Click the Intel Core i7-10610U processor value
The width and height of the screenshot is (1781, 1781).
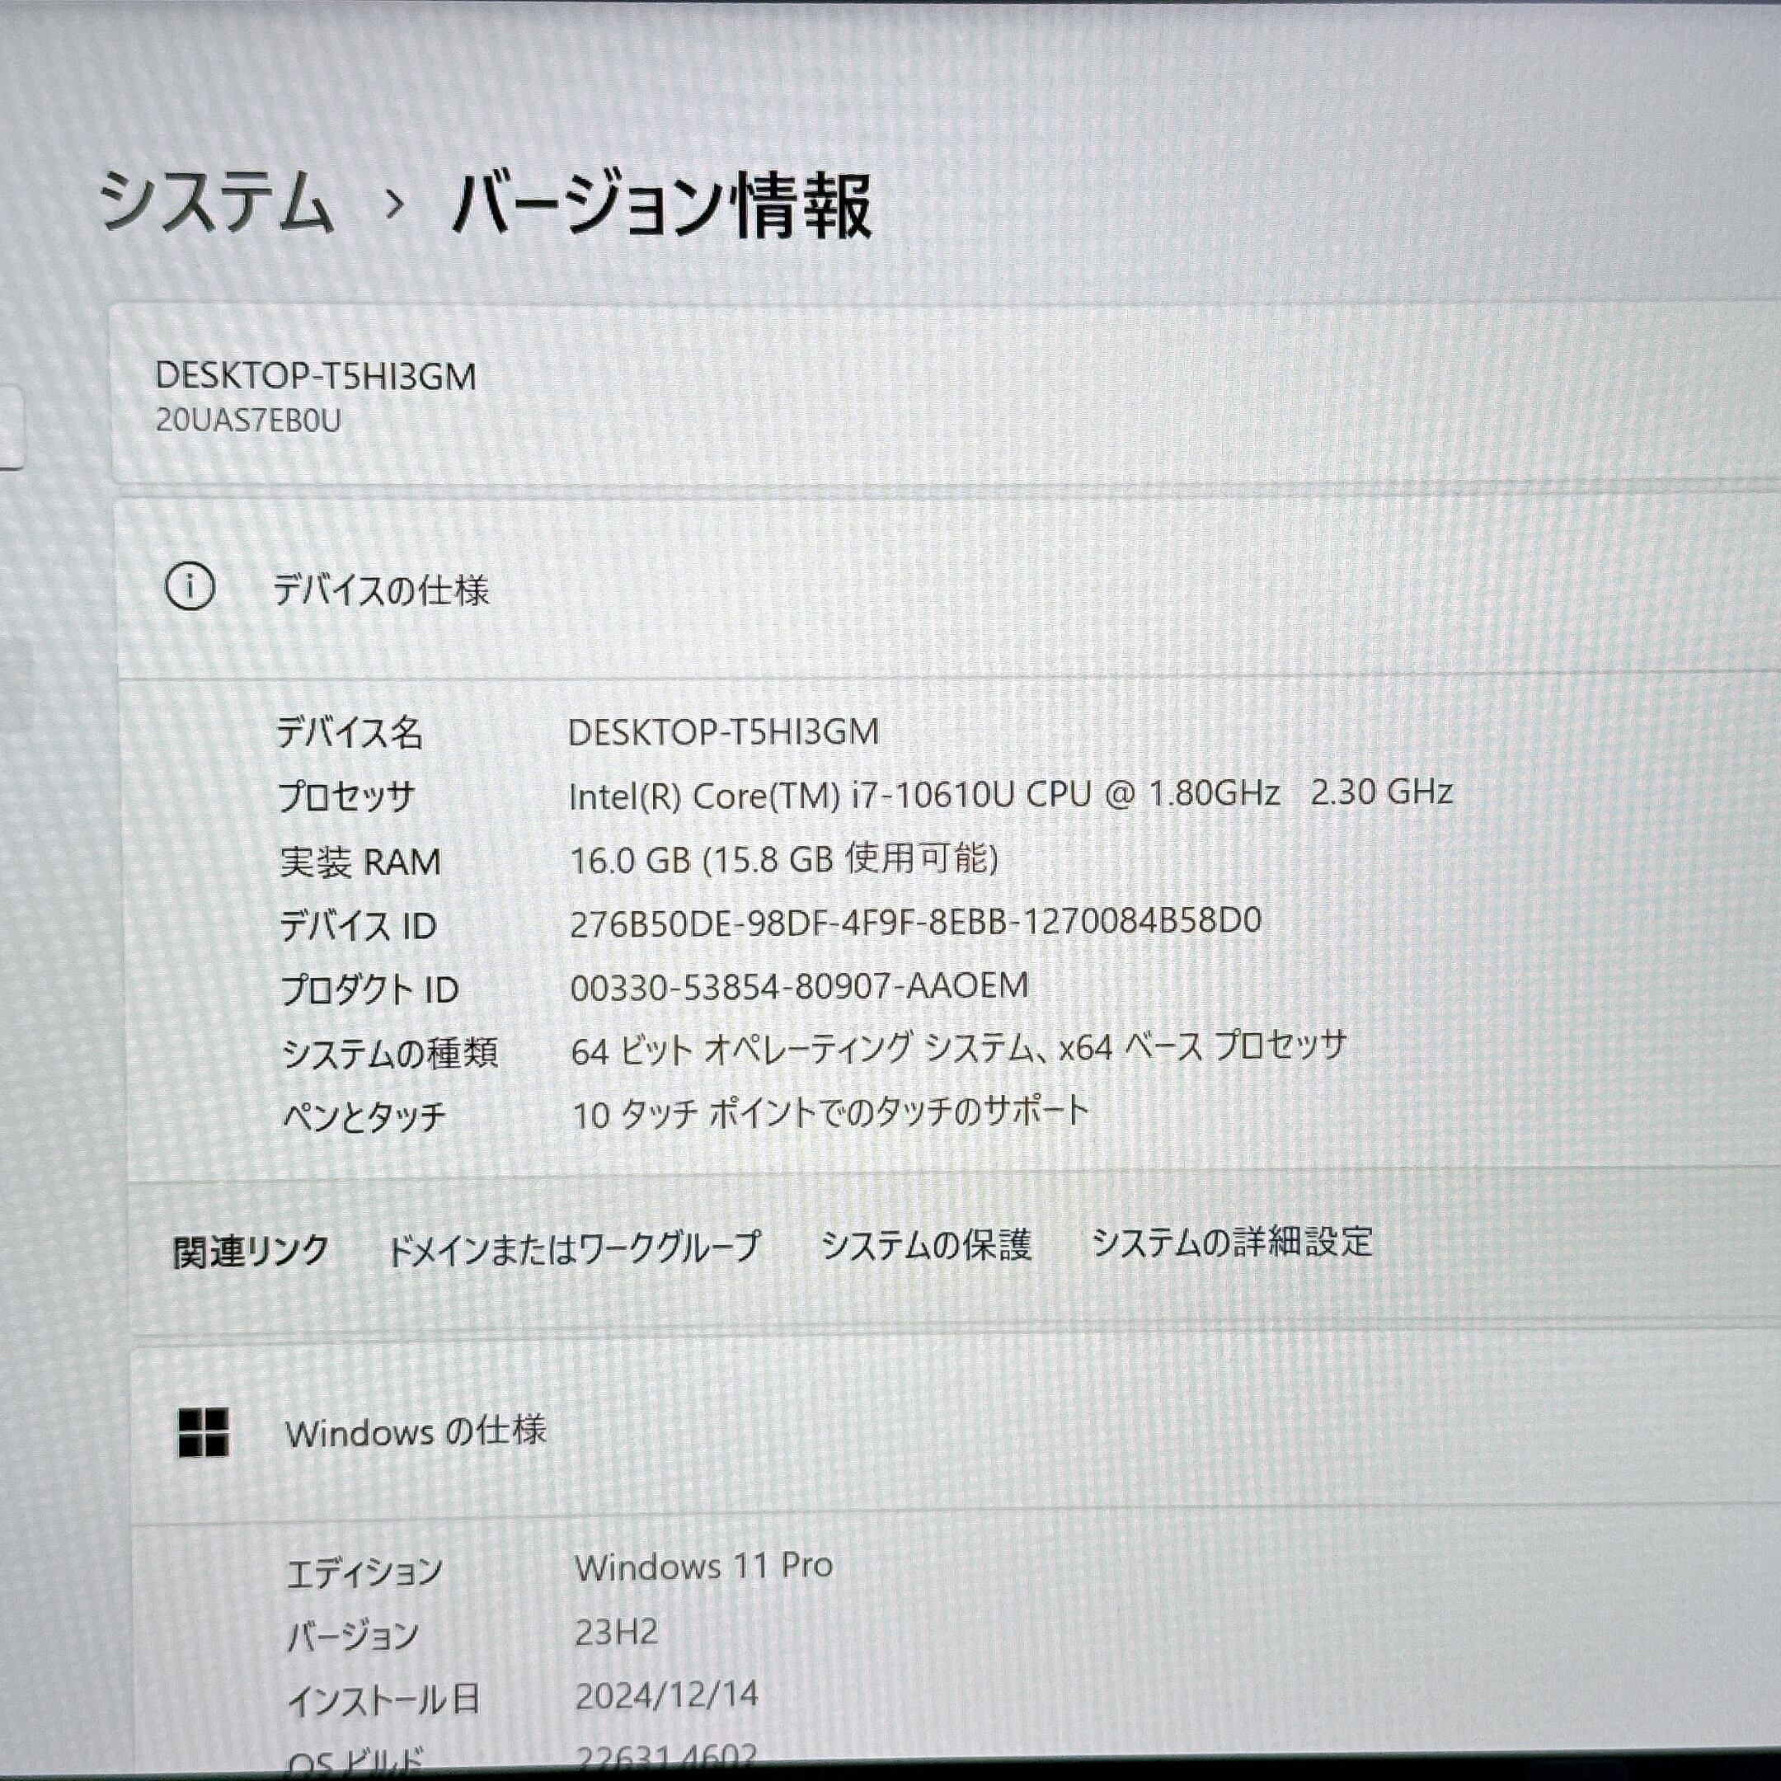coord(1010,795)
